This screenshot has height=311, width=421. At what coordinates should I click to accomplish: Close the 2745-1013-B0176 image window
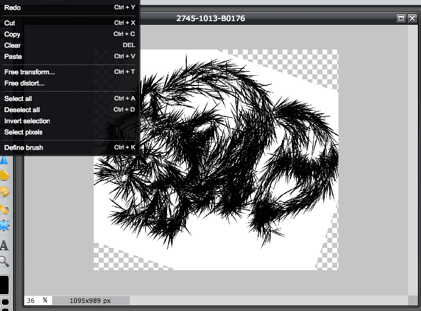(412, 19)
